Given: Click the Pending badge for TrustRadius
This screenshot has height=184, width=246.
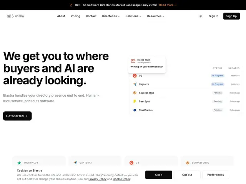Looking at the screenshot, I should 218,110.
